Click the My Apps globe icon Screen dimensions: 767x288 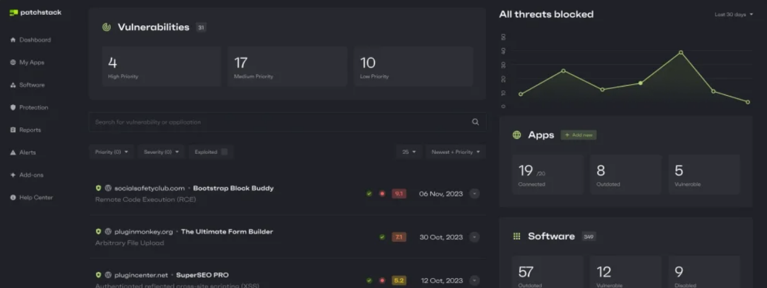point(13,62)
